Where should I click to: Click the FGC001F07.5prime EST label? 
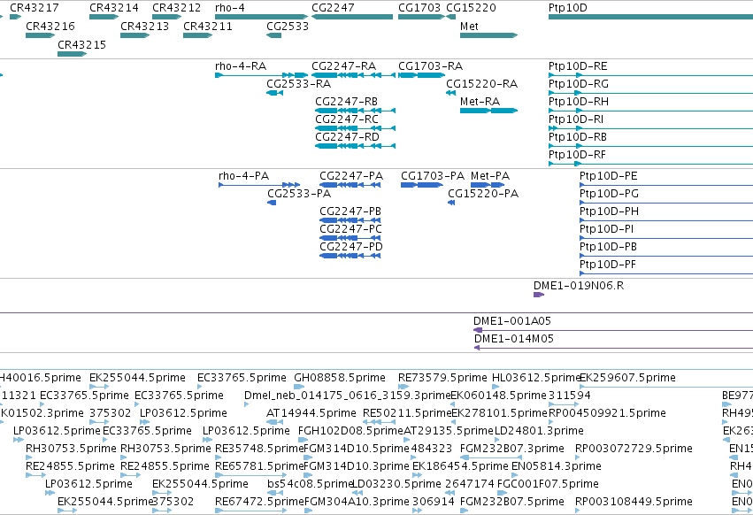coord(548,484)
